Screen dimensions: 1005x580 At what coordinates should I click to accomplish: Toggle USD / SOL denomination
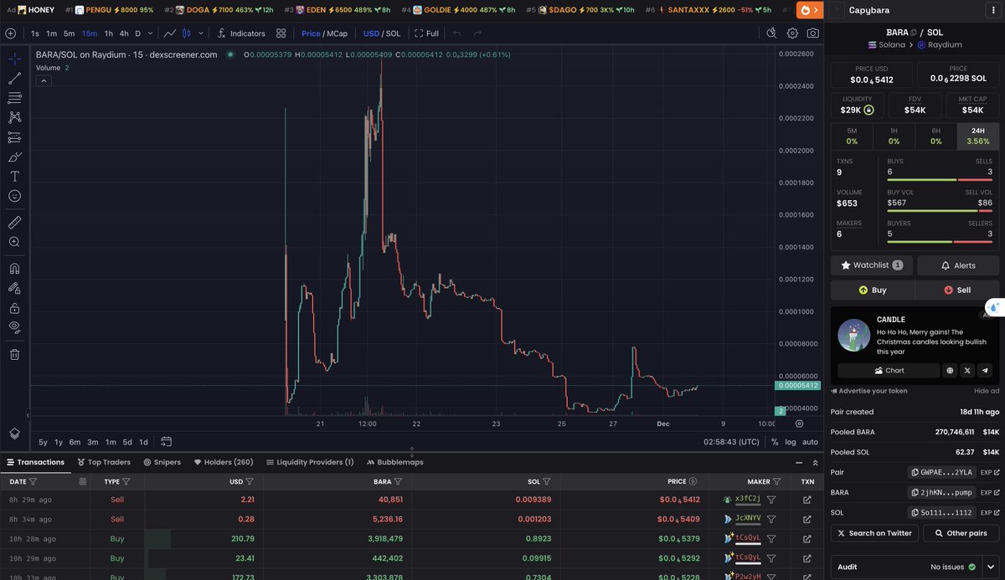point(382,33)
